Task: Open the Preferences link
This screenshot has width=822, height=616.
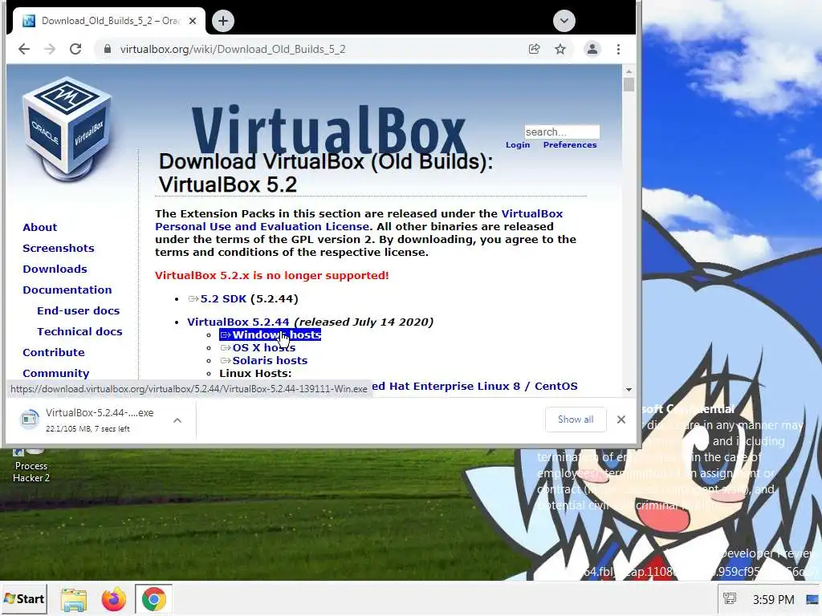Action: click(x=570, y=145)
